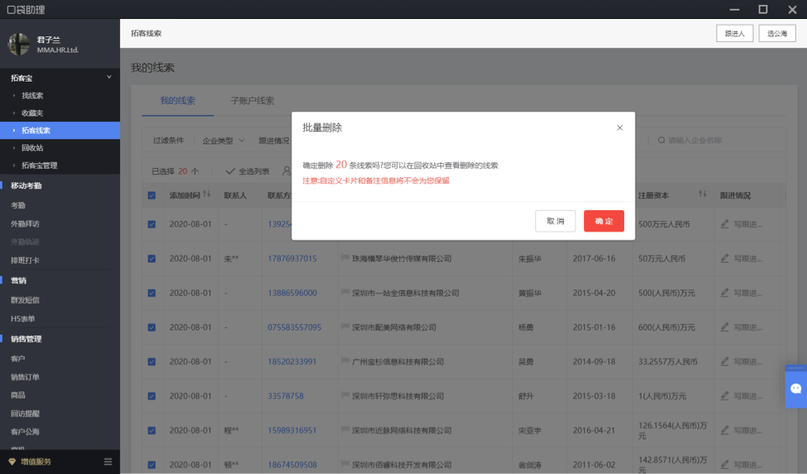Click 写跟进 pencil icon in 舒升 row
Image resolution: width=807 pixels, height=474 pixels.
click(725, 396)
